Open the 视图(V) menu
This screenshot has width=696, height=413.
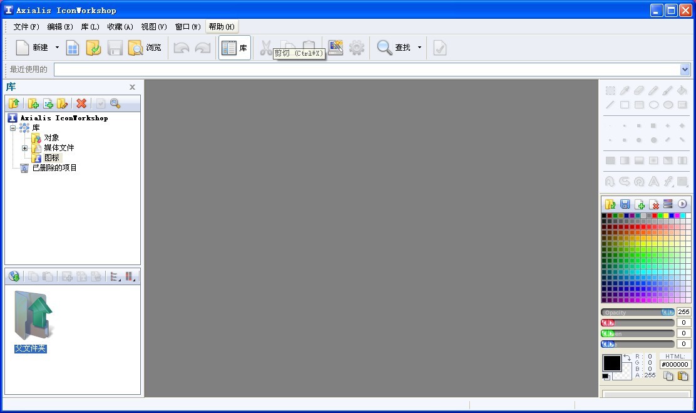154,27
